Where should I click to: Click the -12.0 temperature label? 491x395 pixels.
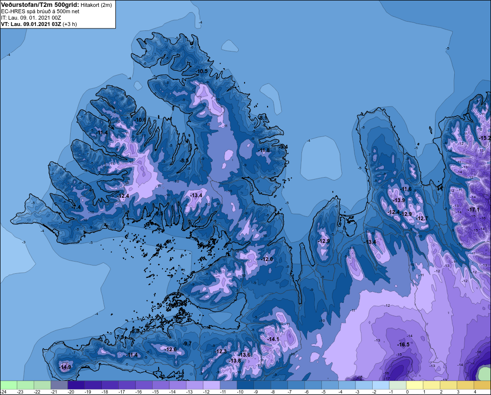[x=267, y=259]
